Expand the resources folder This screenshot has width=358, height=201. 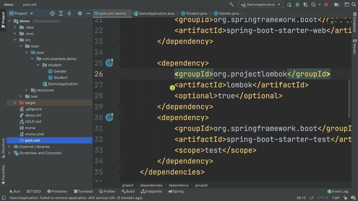[x=26, y=90]
